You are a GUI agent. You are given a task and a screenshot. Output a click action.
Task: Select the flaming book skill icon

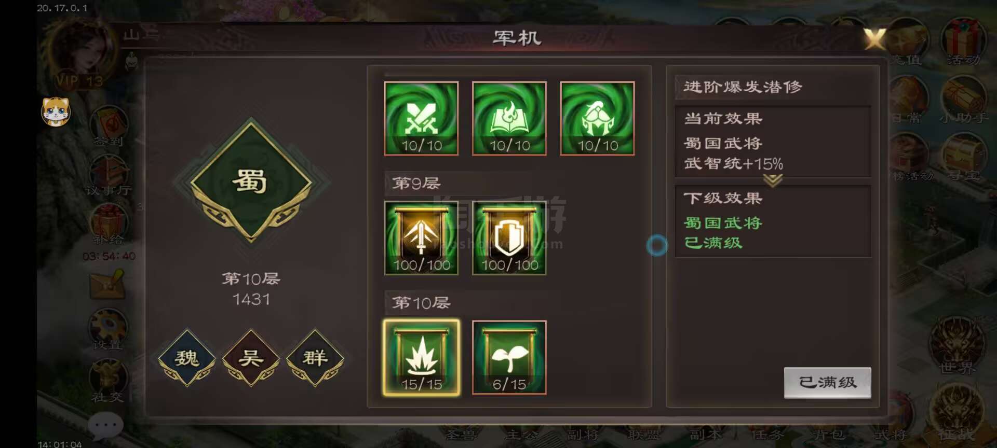point(509,118)
